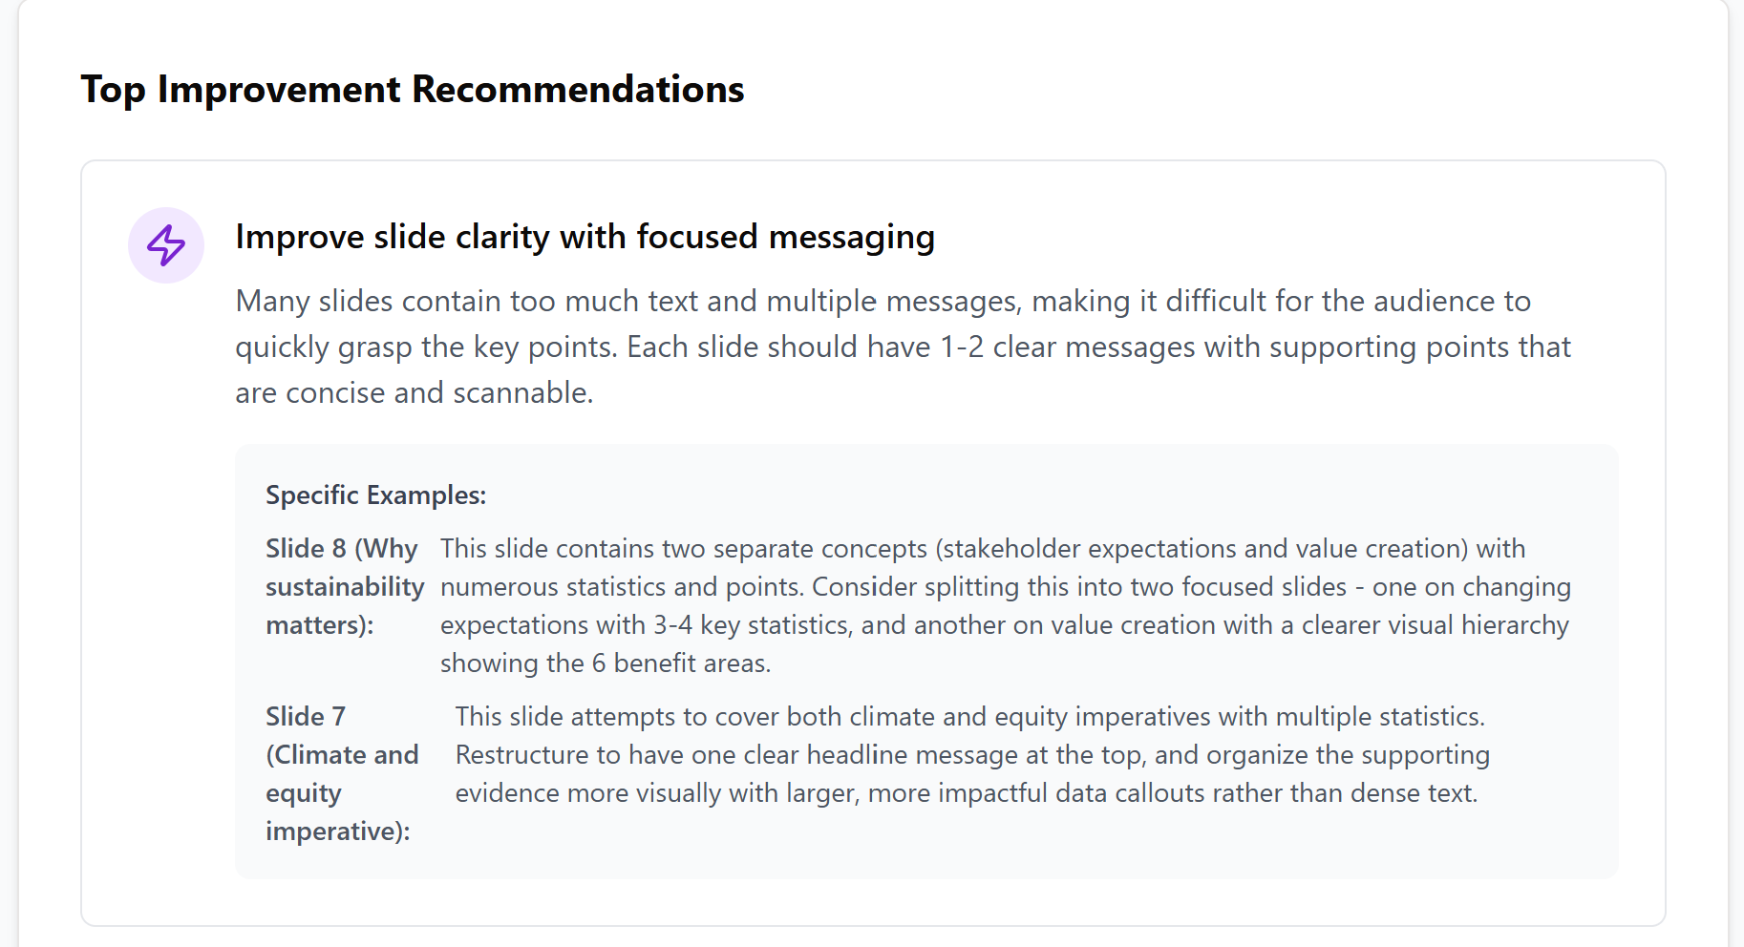The height and width of the screenshot is (947, 1744).
Task: Click the line beginning 'Restructure to have one clear headline'
Action: pyautogui.click(x=972, y=754)
